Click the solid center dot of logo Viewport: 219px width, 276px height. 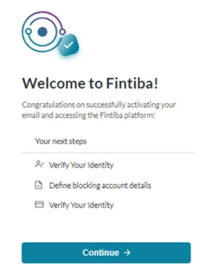click(42, 32)
